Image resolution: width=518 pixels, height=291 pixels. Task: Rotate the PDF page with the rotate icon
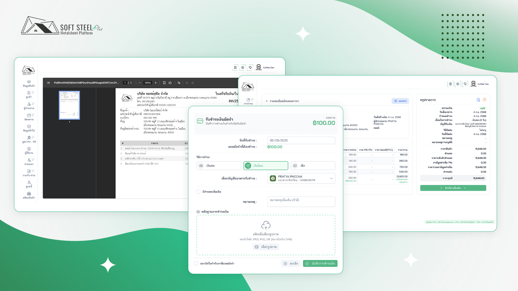coord(170,83)
